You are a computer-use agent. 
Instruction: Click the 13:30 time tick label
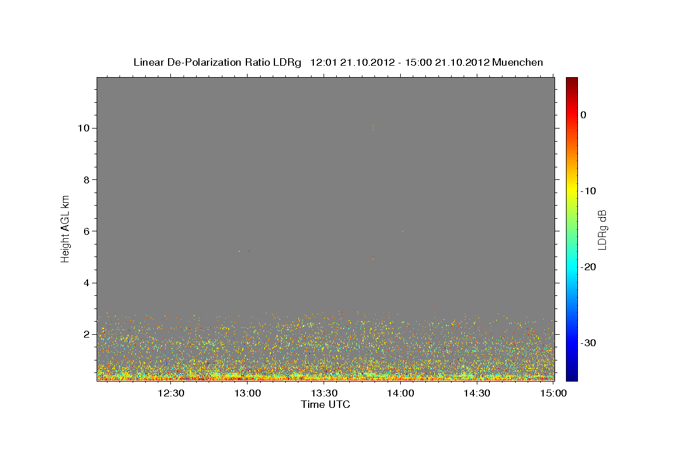324,393
